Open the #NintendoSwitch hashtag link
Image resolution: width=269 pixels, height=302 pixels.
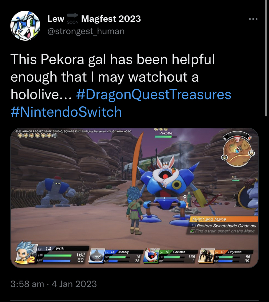[66, 112]
